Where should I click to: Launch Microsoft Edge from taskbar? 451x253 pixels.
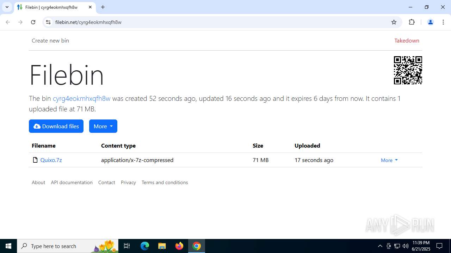(x=145, y=246)
